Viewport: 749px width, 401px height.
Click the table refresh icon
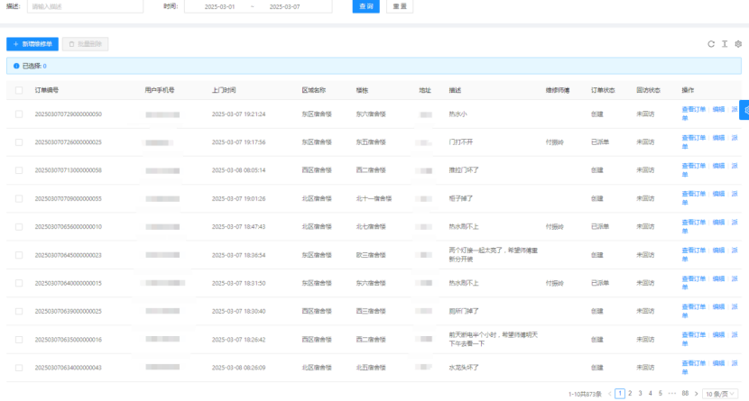(711, 43)
